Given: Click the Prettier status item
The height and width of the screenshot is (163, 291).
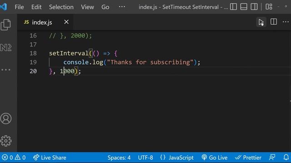Looking at the screenshot, I should click(248, 158).
